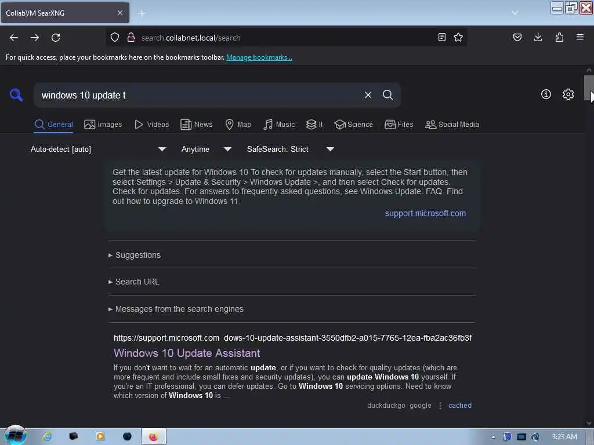
Task: Switch to the Social Media category tab
Action: (452, 125)
